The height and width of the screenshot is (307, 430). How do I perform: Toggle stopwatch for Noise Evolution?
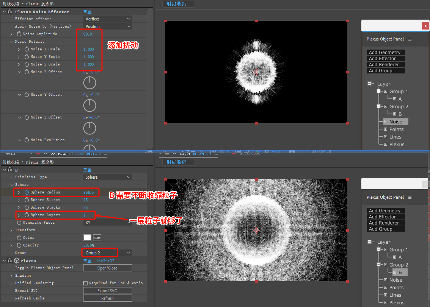coord(27,140)
